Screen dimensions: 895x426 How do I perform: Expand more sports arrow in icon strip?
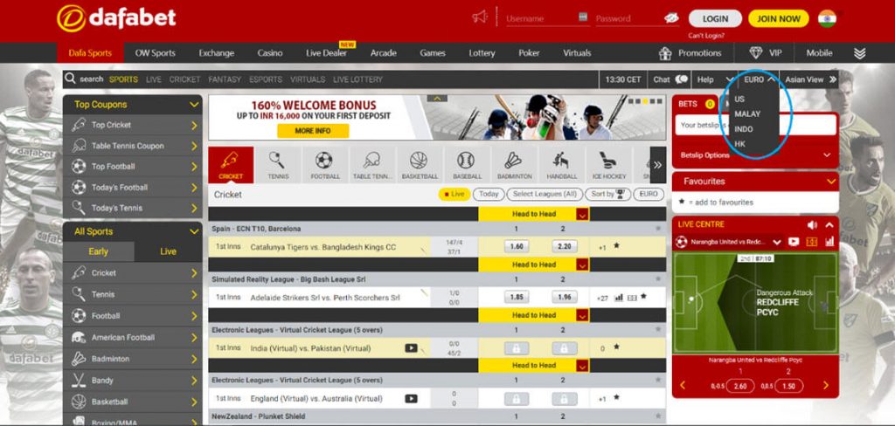[x=657, y=165]
